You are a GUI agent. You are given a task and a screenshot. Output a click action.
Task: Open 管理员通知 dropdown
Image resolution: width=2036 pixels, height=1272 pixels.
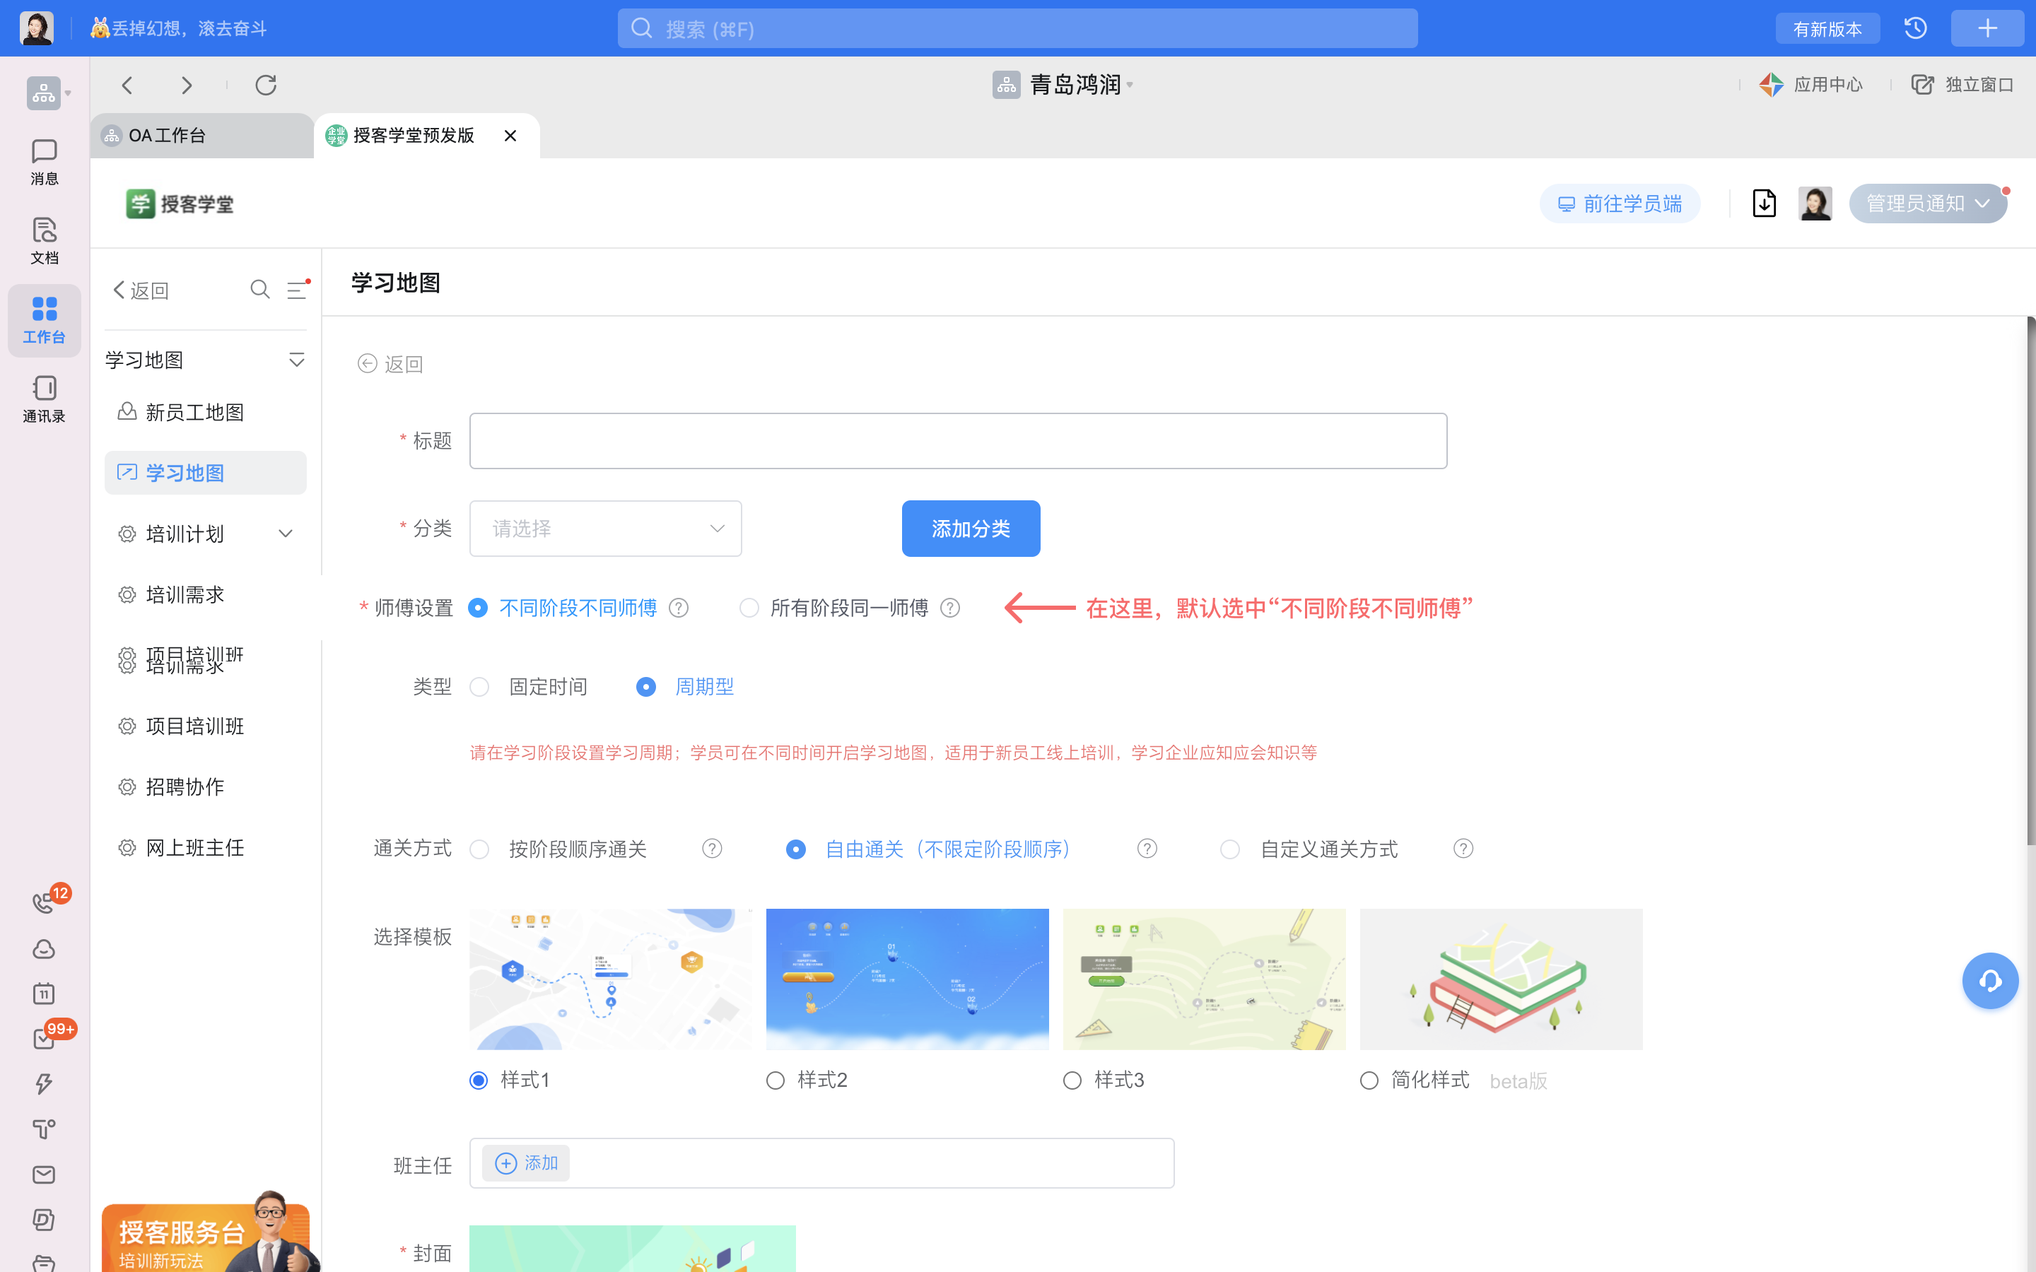(x=1926, y=204)
